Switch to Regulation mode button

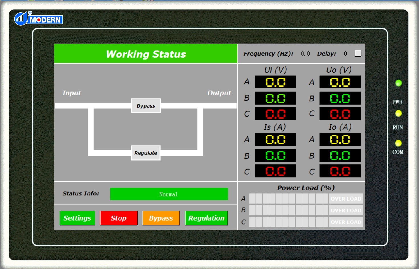[x=206, y=218]
